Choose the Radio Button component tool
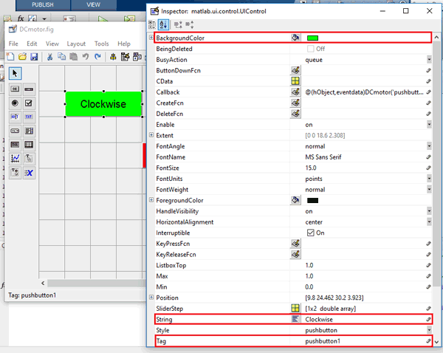The height and width of the screenshot is (353, 443). (15, 103)
